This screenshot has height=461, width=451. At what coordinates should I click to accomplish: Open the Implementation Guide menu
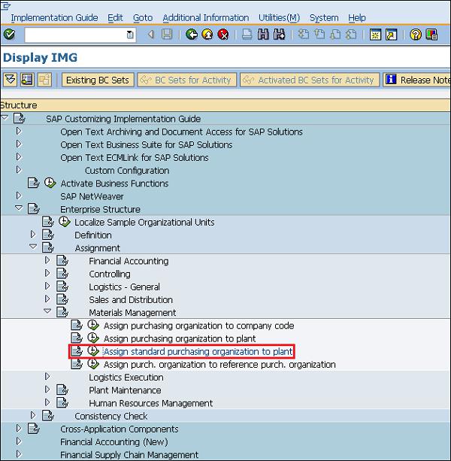(x=54, y=17)
